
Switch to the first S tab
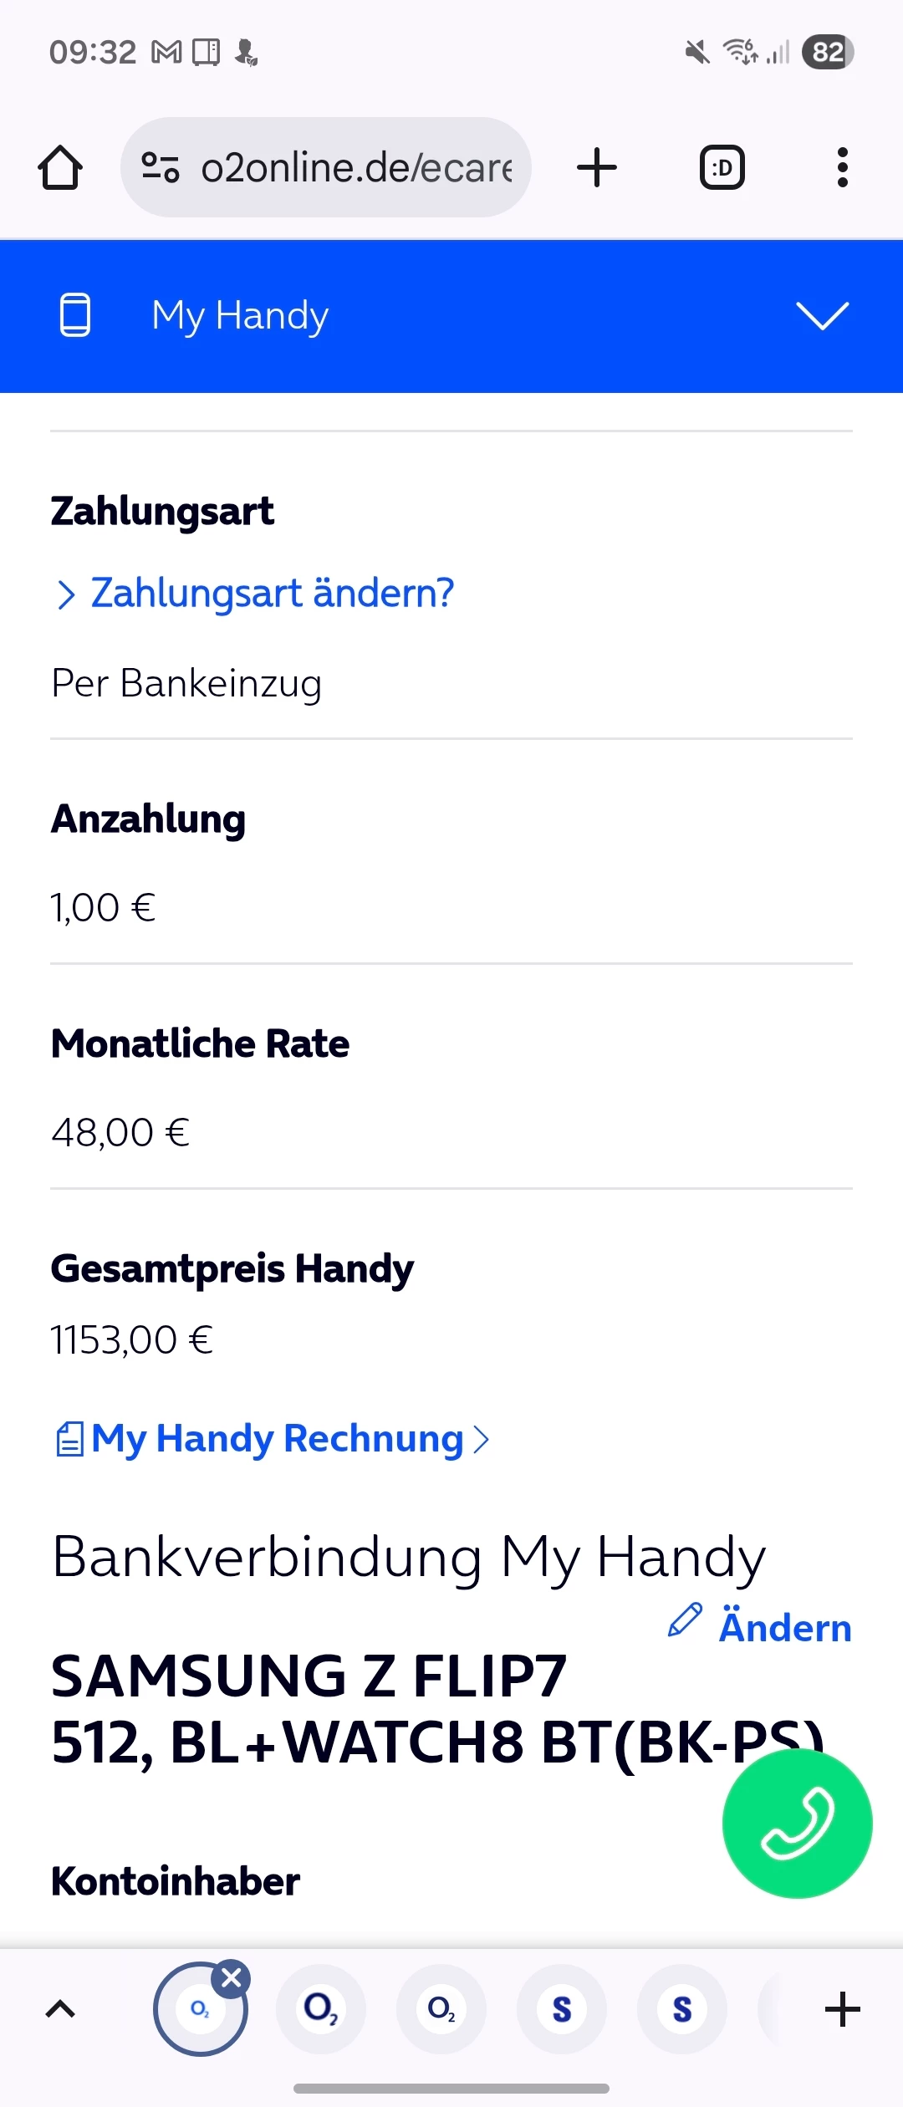coord(562,2009)
